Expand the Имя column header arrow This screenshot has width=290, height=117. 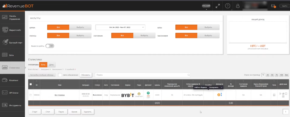click(x=59, y=81)
